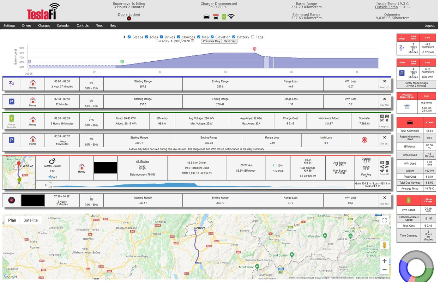Image resolution: width=440 pixels, height=282 pixels.
Task: Open the table details icon for Charge 51
Action: [382, 116]
